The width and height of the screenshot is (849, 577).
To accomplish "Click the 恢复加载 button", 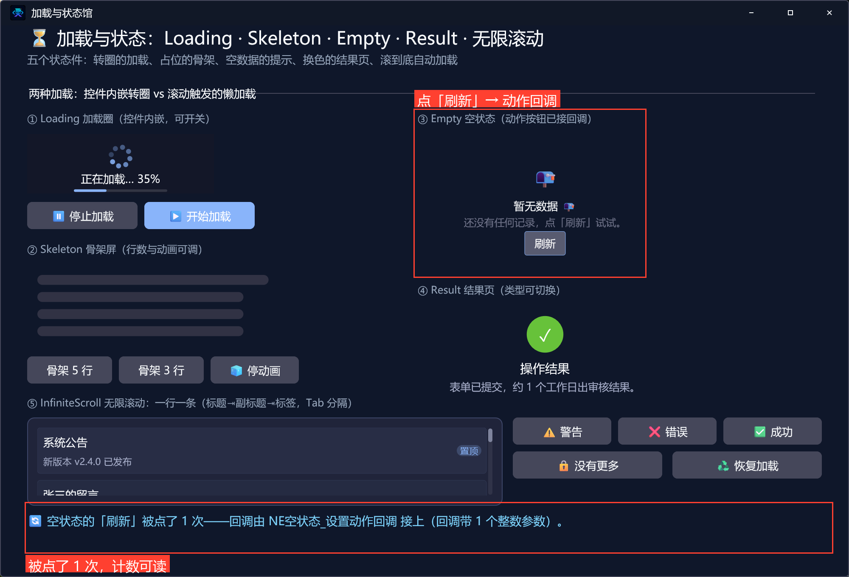I will (747, 465).
